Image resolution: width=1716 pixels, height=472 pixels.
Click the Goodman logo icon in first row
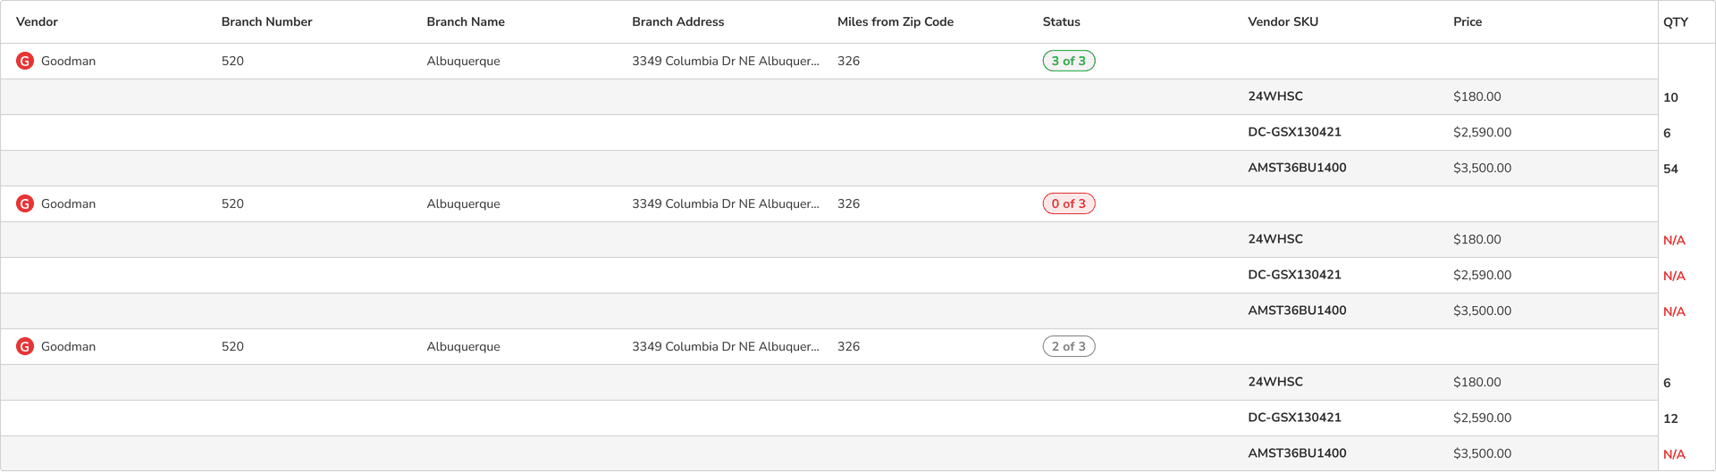[x=25, y=61]
